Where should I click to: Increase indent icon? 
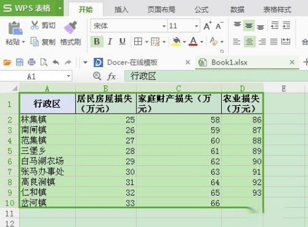(x=286, y=25)
